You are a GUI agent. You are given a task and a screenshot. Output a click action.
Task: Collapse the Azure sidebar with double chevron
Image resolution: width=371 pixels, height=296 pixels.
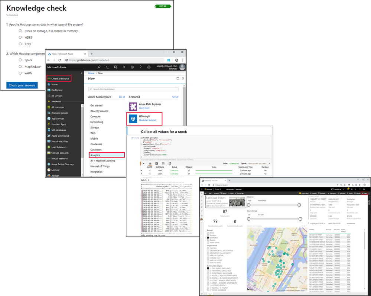pos(81,73)
